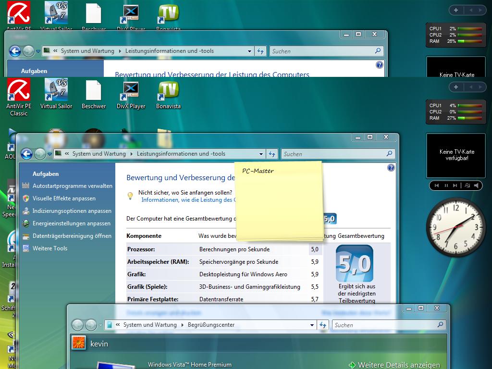This screenshot has height=369, width=492.
Task: Click the icon beside Indizierungsoptionen anpassen
Action: [26, 211]
